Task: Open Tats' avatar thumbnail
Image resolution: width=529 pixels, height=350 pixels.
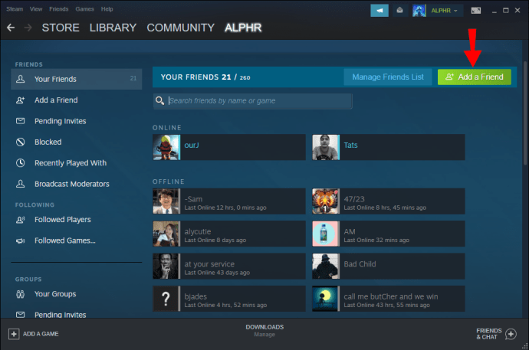Action: pos(326,147)
